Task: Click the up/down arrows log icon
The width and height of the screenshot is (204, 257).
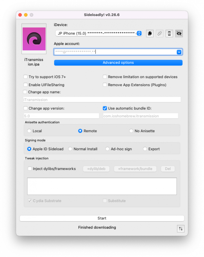Action: tap(181, 229)
